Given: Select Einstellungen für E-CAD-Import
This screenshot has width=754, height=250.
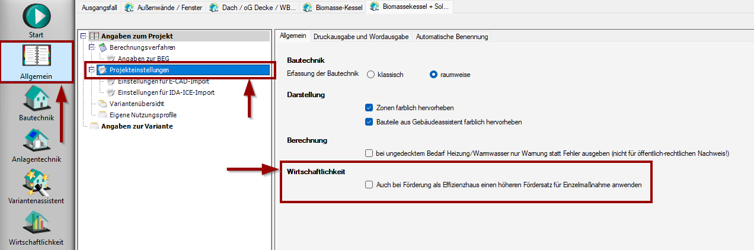Looking at the screenshot, I should (x=162, y=81).
